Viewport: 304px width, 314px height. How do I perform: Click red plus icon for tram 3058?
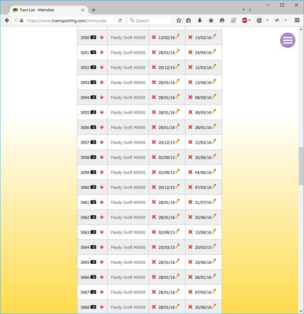(x=102, y=157)
